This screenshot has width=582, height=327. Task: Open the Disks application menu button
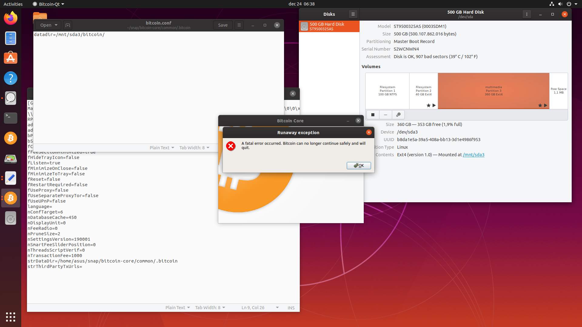click(353, 14)
